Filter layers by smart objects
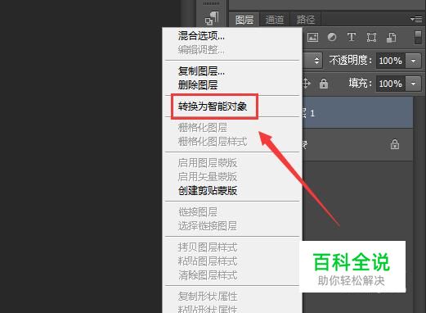Image resolution: width=426 pixels, height=313 pixels. click(x=391, y=38)
